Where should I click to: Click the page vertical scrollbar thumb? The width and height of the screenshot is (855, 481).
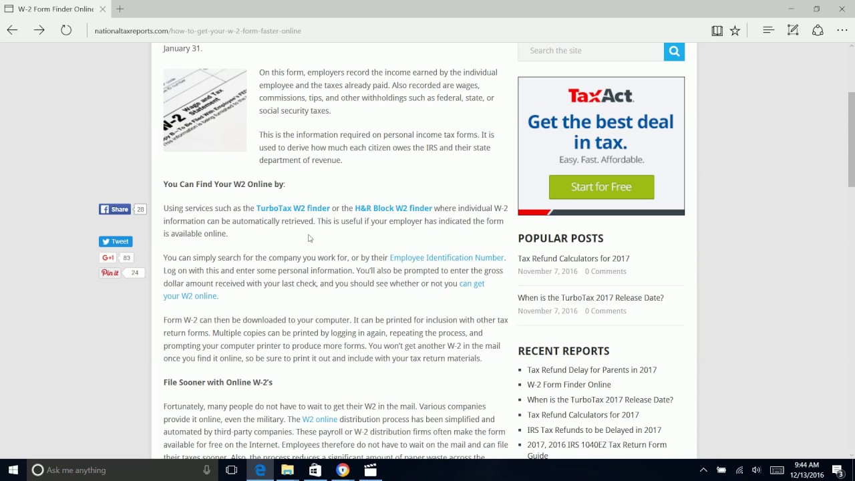[851, 139]
